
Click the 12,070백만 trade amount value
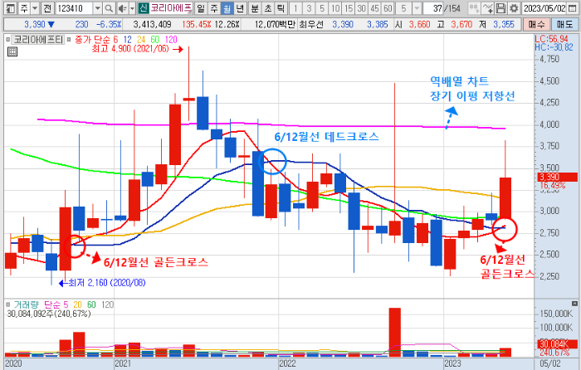click(275, 24)
